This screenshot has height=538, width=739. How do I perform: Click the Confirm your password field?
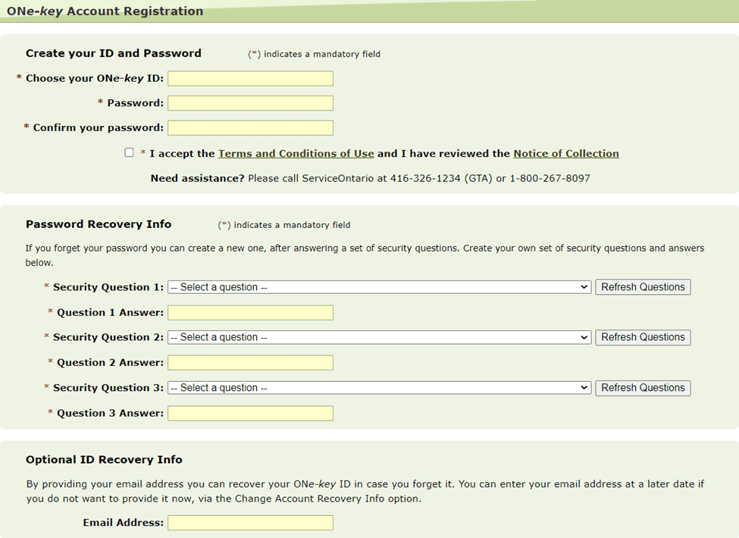(250, 127)
